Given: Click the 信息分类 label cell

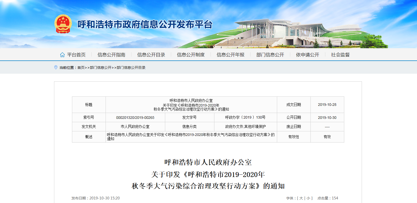Looking at the screenshot, I should (190, 127).
